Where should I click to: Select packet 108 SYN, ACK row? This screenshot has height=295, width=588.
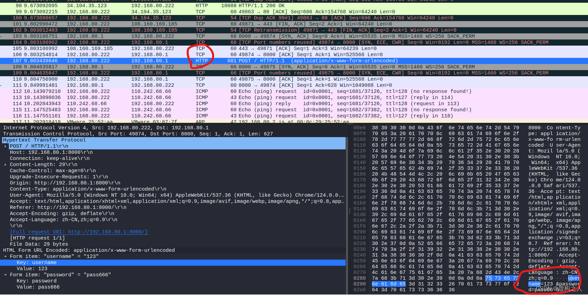[294, 67]
